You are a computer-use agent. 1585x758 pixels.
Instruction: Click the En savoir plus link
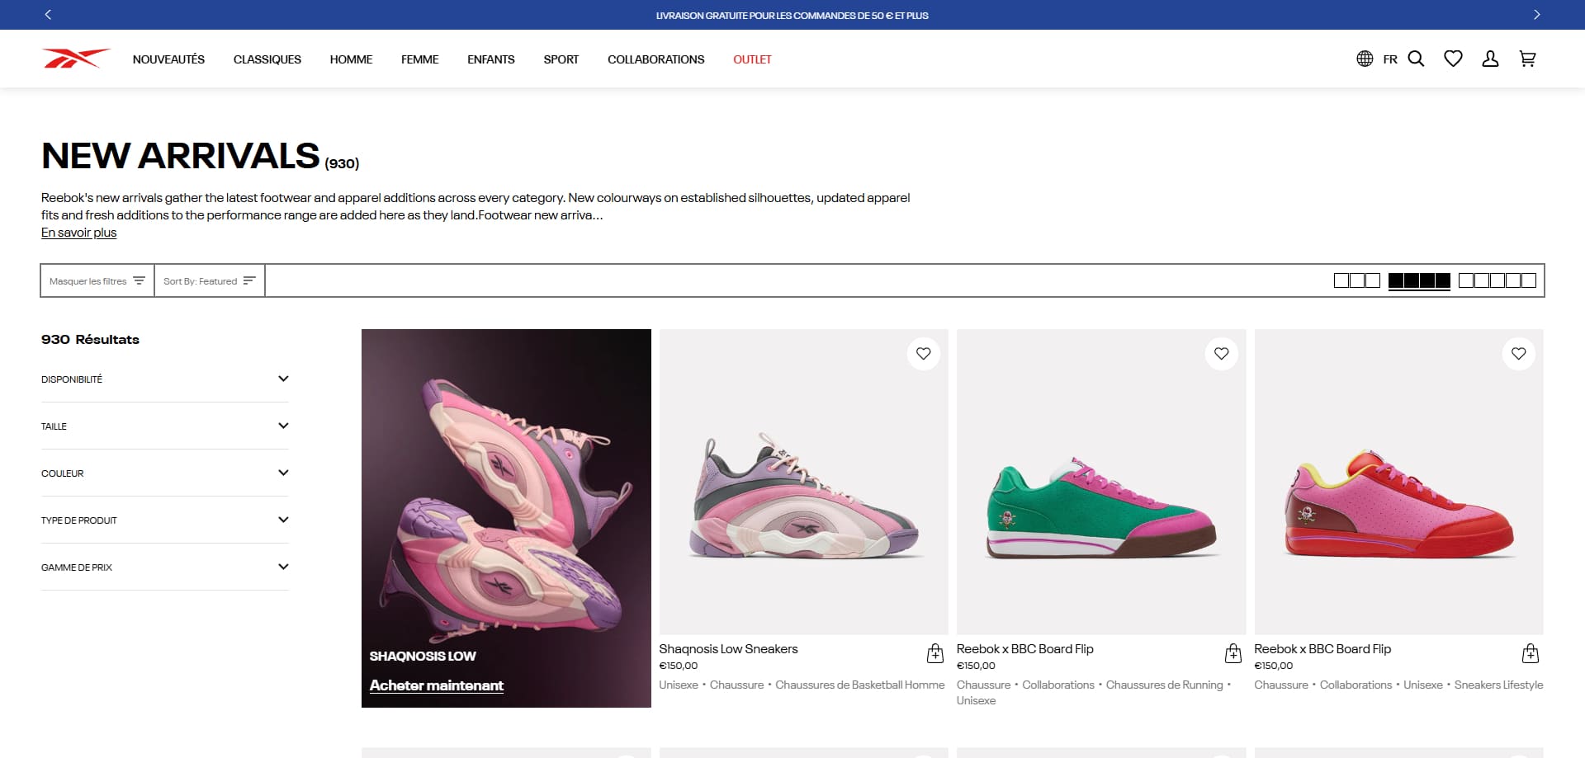point(79,233)
